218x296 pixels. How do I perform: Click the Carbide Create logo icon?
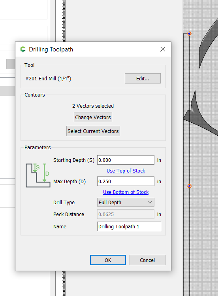(x=23, y=49)
